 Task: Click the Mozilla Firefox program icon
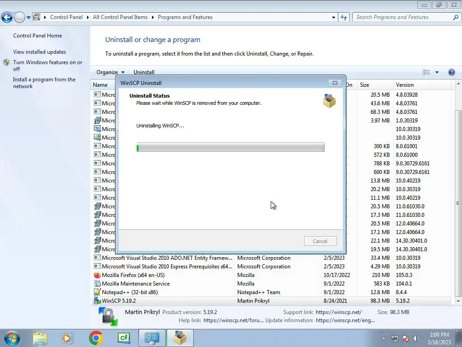[x=97, y=275]
